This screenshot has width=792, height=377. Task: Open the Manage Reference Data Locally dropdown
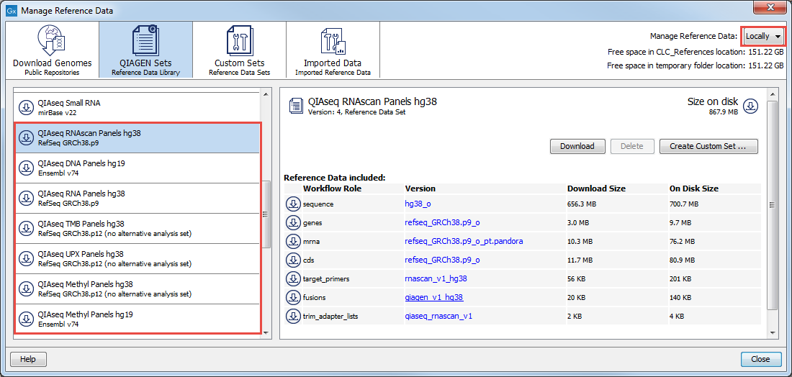764,37
